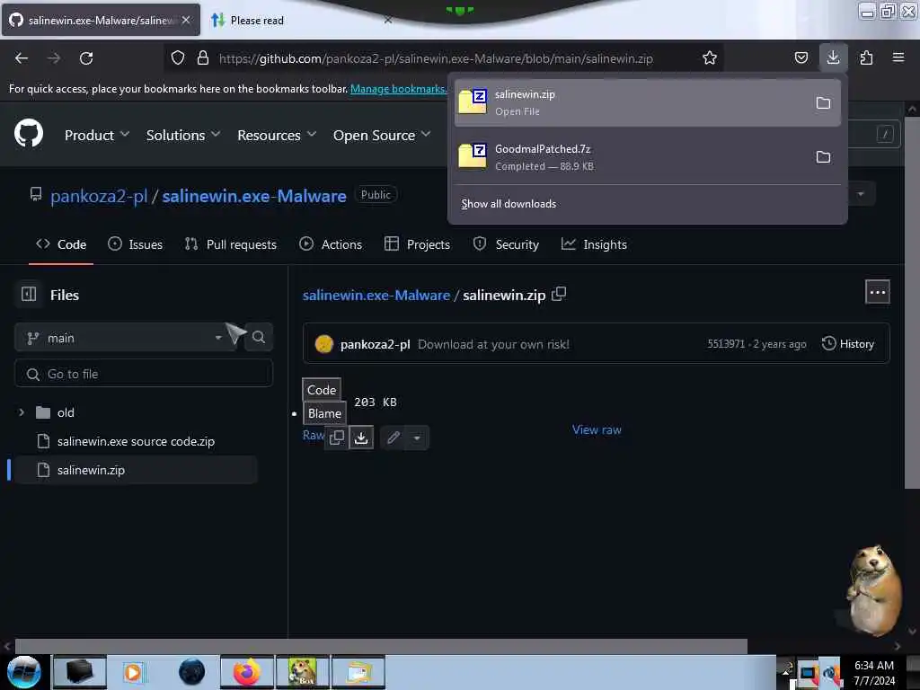920x690 pixels.
Task: Open the Actions tab
Action: coord(331,244)
